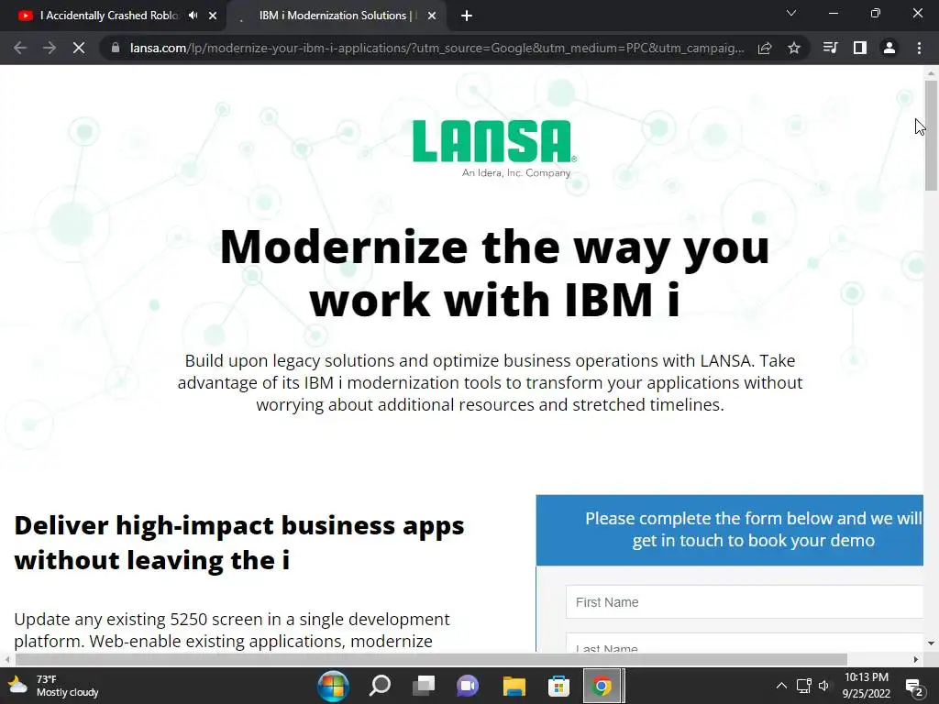Stop loading the page
Image resolution: width=939 pixels, height=704 pixels.
(x=79, y=48)
